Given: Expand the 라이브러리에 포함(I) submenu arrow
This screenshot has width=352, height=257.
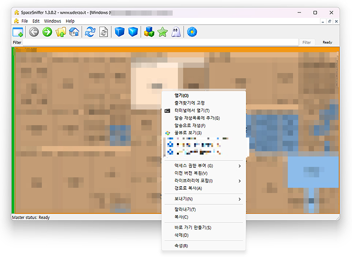Looking at the screenshot, I should tap(240, 181).
